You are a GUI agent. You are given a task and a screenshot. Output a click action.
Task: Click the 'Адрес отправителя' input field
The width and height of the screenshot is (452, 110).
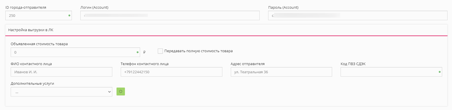(281, 72)
